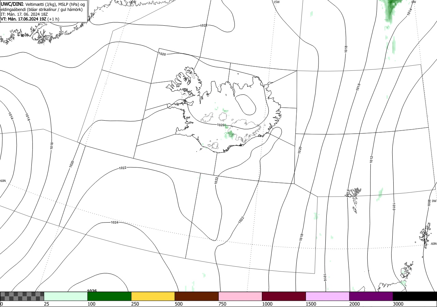Click the 1010 isobar label
The width and height of the screenshot is (437, 307).
(x=394, y=206)
